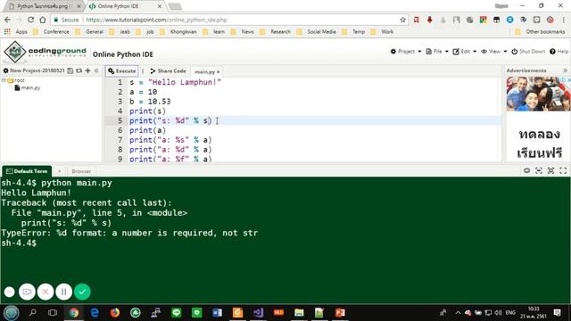This screenshot has width=571, height=321.
Task: Click the line number 1 in gutter
Action: pos(120,82)
